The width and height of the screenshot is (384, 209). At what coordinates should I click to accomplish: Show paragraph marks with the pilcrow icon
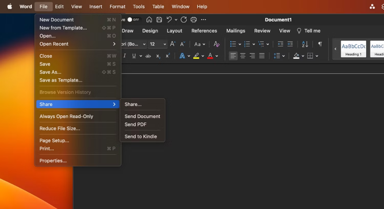[320, 44]
